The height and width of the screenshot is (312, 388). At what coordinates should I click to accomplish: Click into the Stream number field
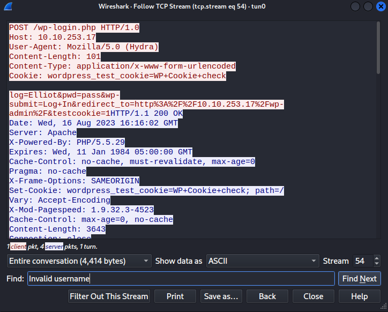pos(363,261)
